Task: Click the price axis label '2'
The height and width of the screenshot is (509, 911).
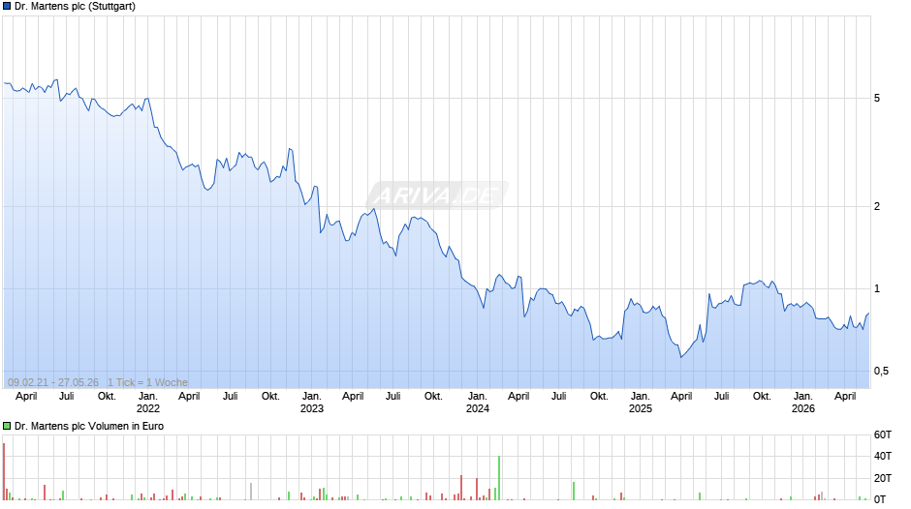Action: pos(877,207)
